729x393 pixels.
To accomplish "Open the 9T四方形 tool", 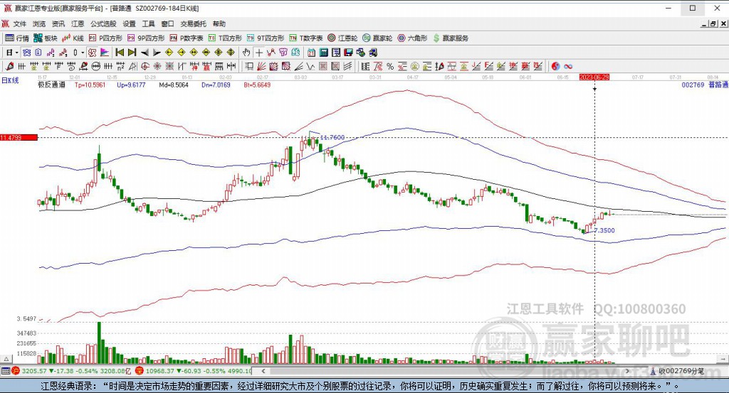I will pyautogui.click(x=266, y=38).
